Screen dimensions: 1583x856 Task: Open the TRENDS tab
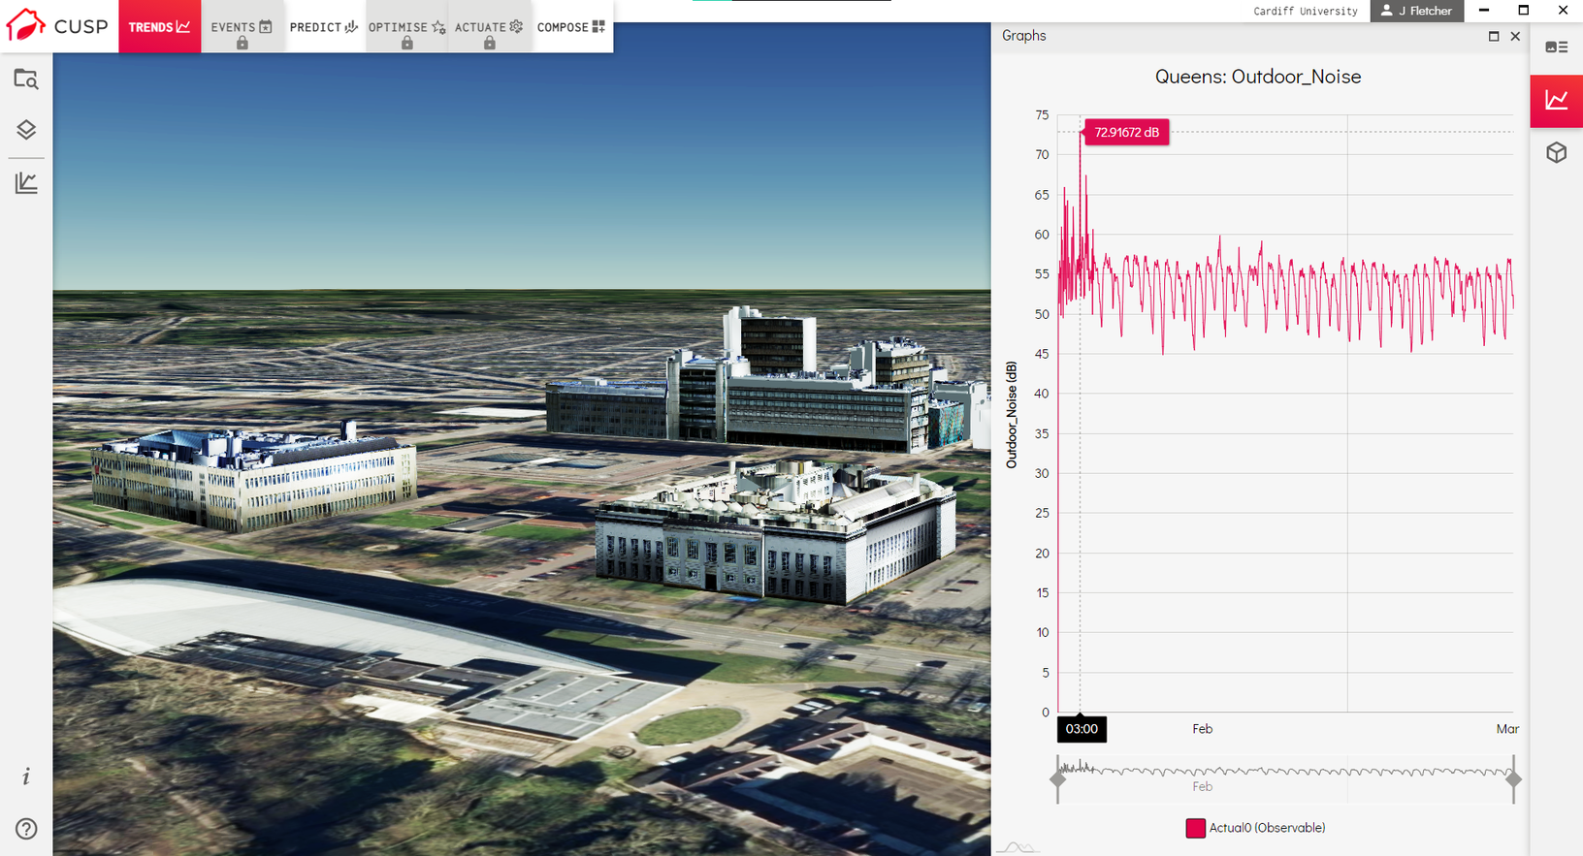(160, 26)
